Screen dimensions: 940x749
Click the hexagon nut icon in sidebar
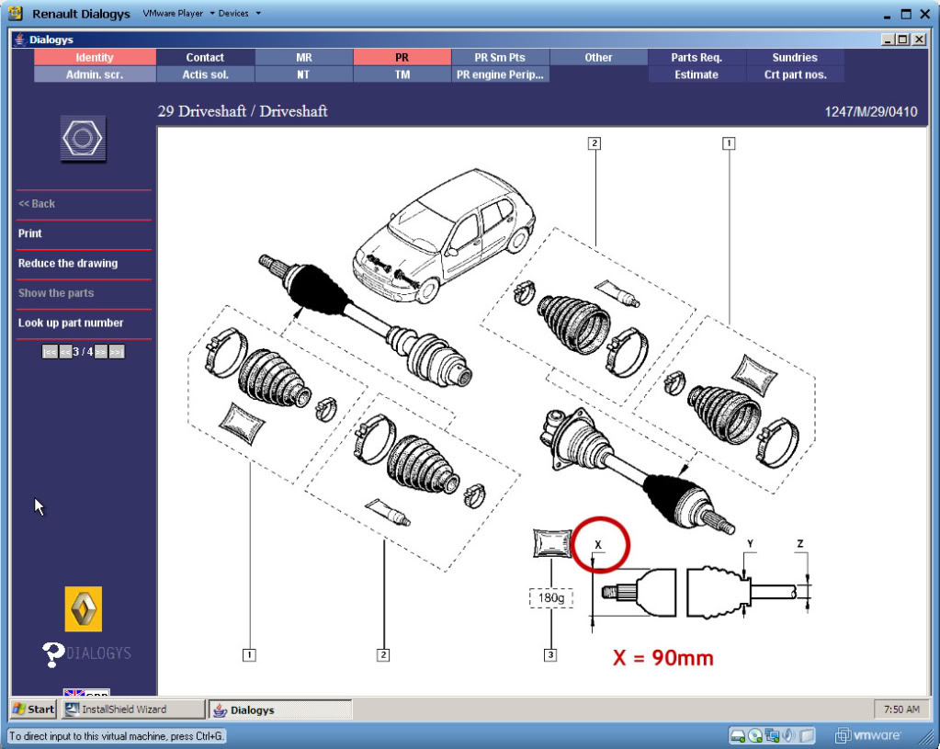83,140
